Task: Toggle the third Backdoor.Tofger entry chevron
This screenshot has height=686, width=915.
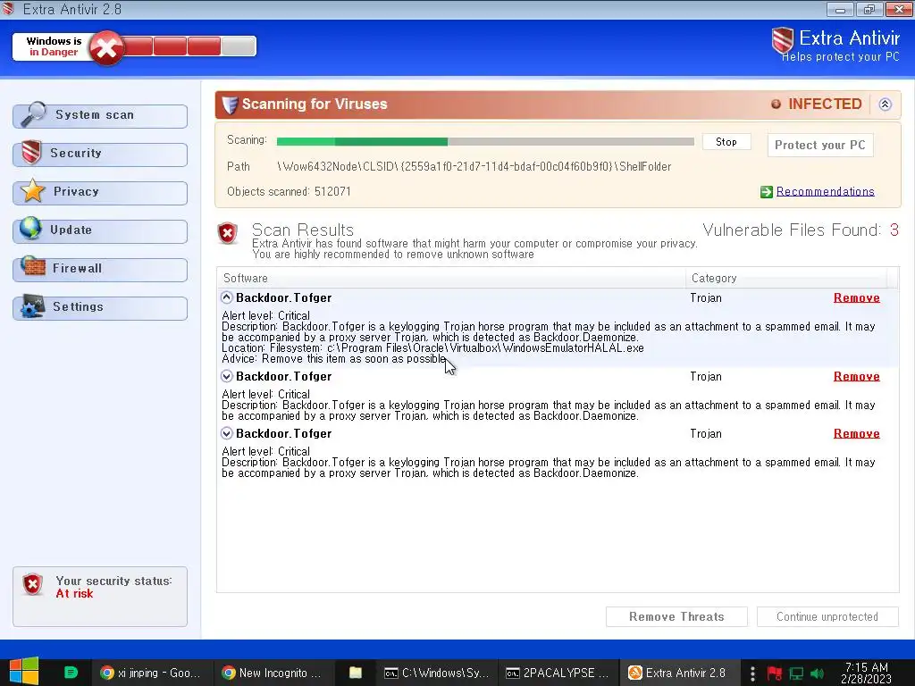Action: [x=226, y=433]
